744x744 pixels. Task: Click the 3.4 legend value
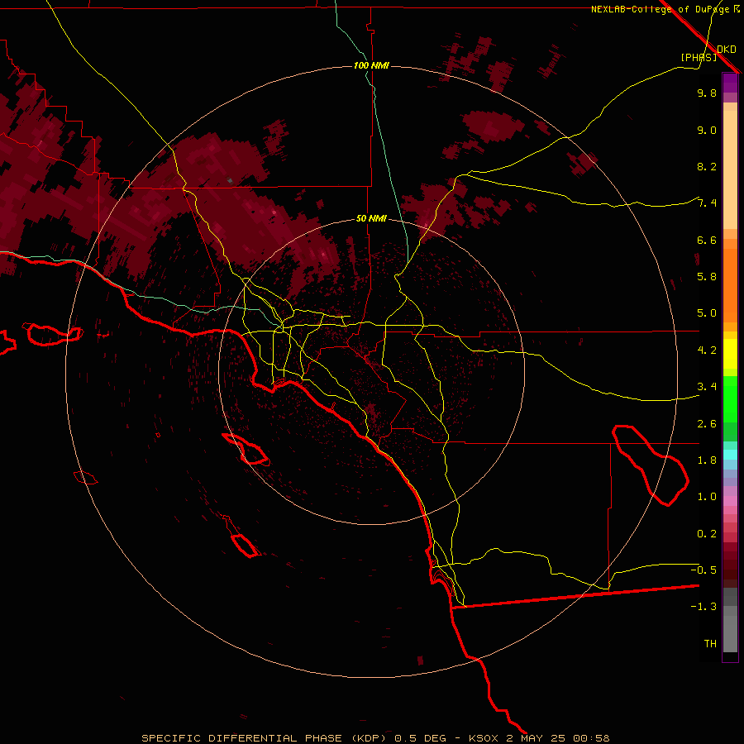[707, 387]
